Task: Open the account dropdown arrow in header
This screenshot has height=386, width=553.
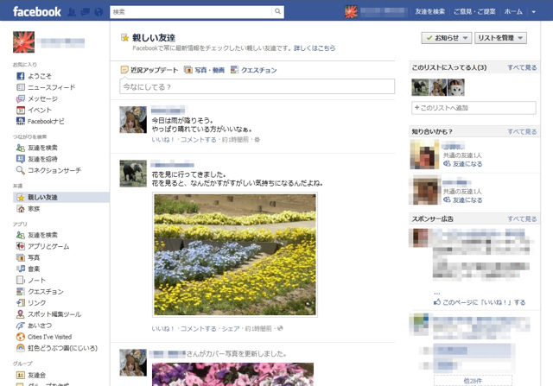Action: 534,11
